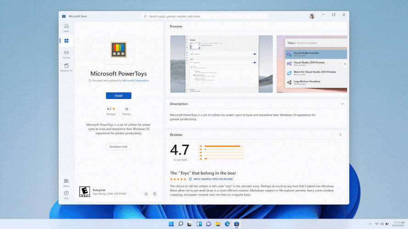The width and height of the screenshot is (408, 229).
Task: Maximize the Microsoft Store window
Action: click(334, 15)
